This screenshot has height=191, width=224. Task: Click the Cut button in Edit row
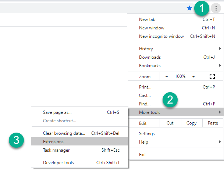[x=170, y=123]
